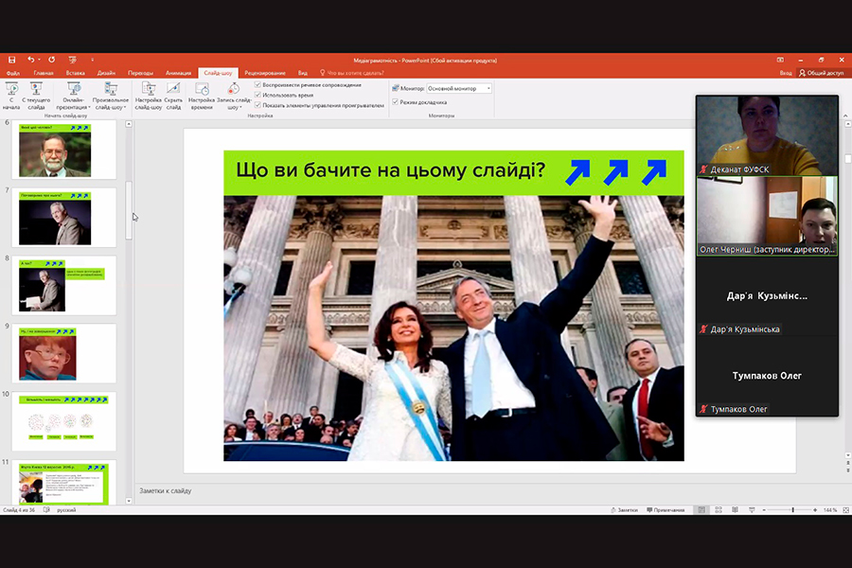The height and width of the screenshot is (568, 852).
Task: Click thumbnail pane scroll up arrow
Action: pos(129,124)
